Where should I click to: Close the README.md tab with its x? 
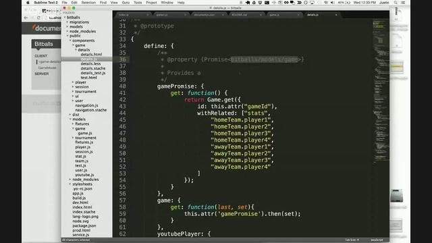pos(261,15)
